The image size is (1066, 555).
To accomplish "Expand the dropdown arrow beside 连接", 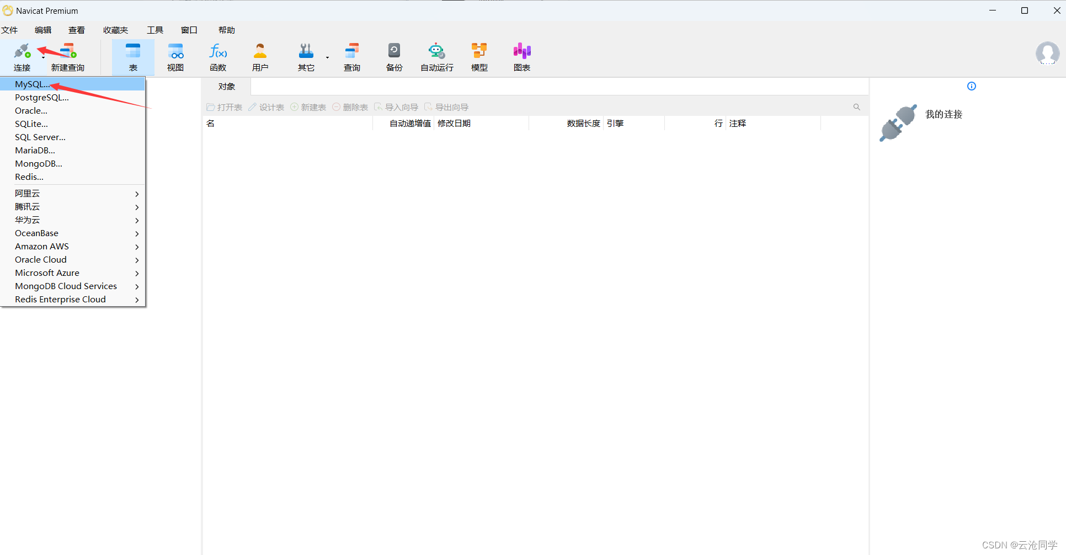I will coord(43,57).
